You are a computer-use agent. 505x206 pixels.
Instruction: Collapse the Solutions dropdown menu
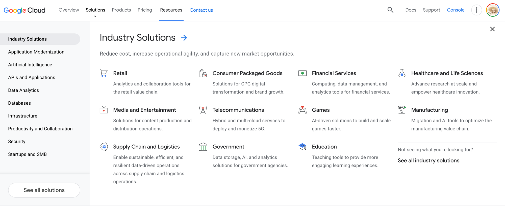pos(95,10)
